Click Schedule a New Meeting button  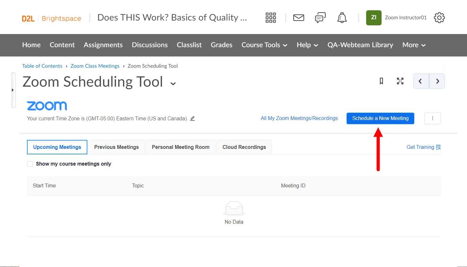380,118
